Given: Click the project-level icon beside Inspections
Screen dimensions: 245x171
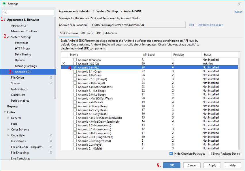Looking at the screenshot, I should tap(51, 141).
